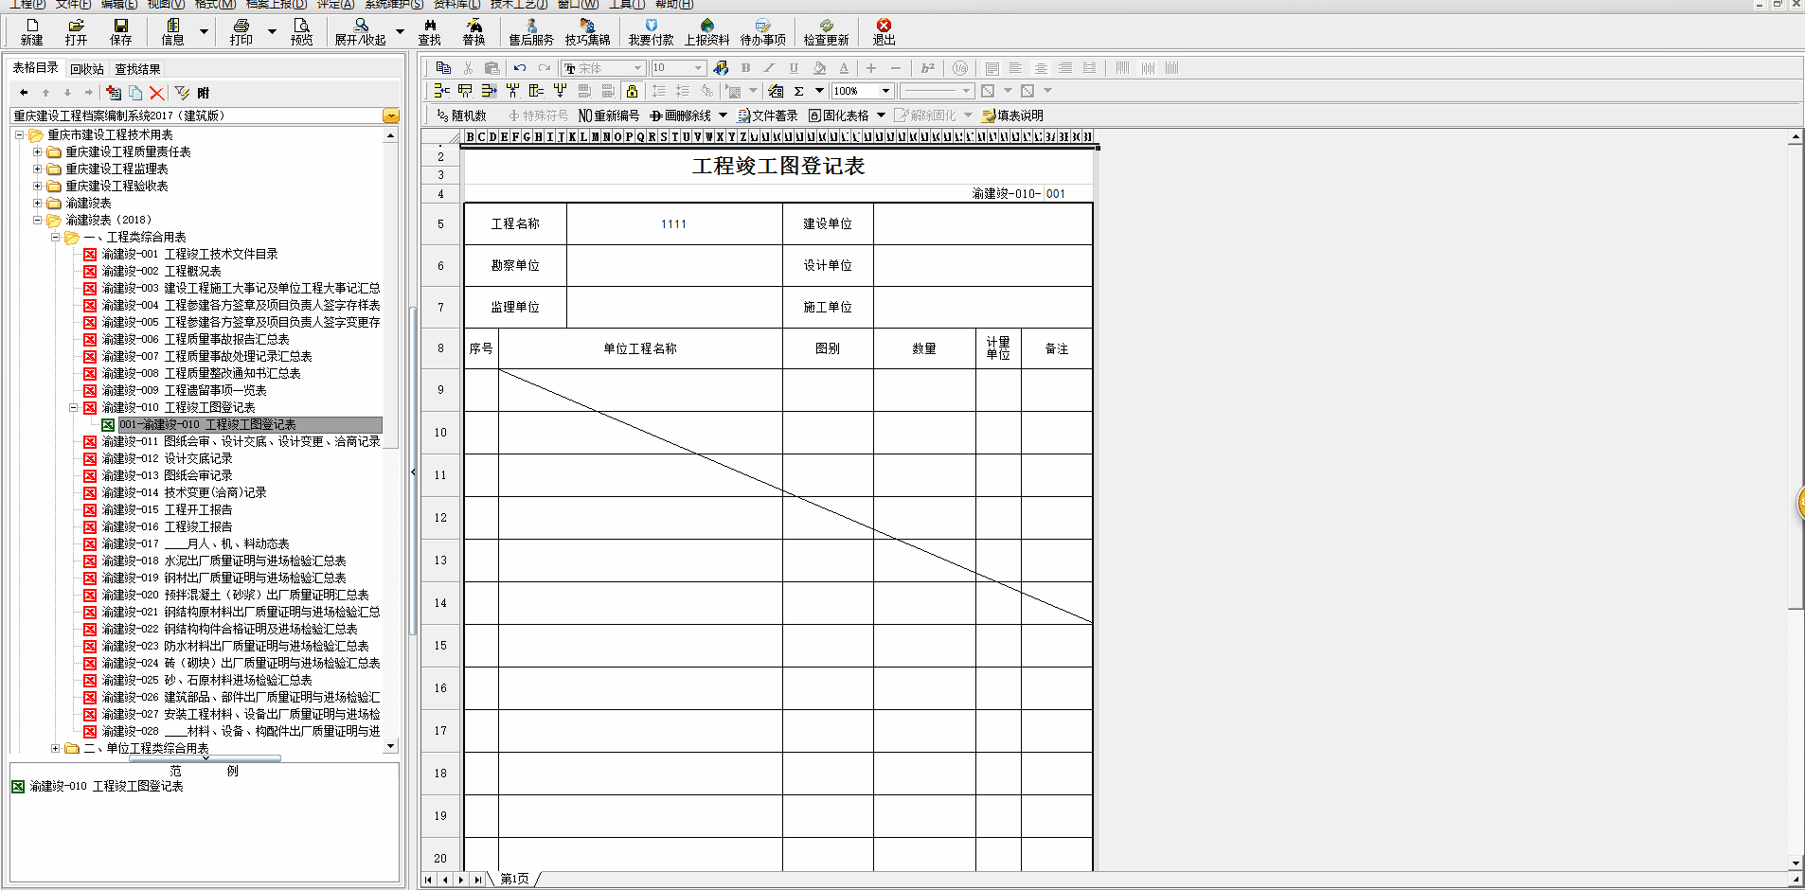Screen dimensions: 1805x890
Task: Open the zoom level dropdown showing 100%
Action: click(x=885, y=90)
